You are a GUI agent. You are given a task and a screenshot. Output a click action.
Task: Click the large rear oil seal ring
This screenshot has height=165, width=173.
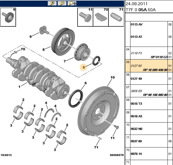76,98
